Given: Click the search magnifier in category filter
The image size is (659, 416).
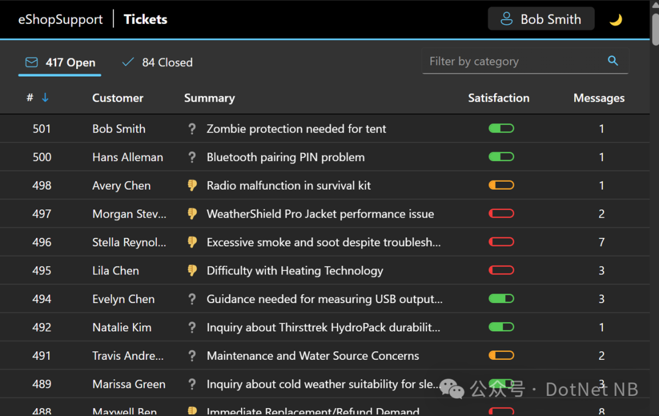Looking at the screenshot, I should (613, 61).
